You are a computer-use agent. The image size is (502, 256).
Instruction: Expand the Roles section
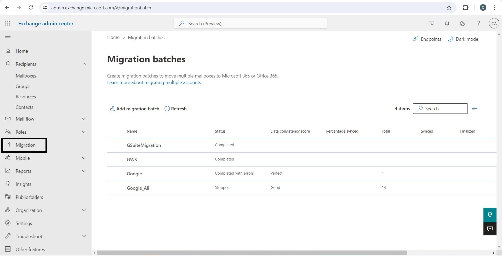[84, 132]
